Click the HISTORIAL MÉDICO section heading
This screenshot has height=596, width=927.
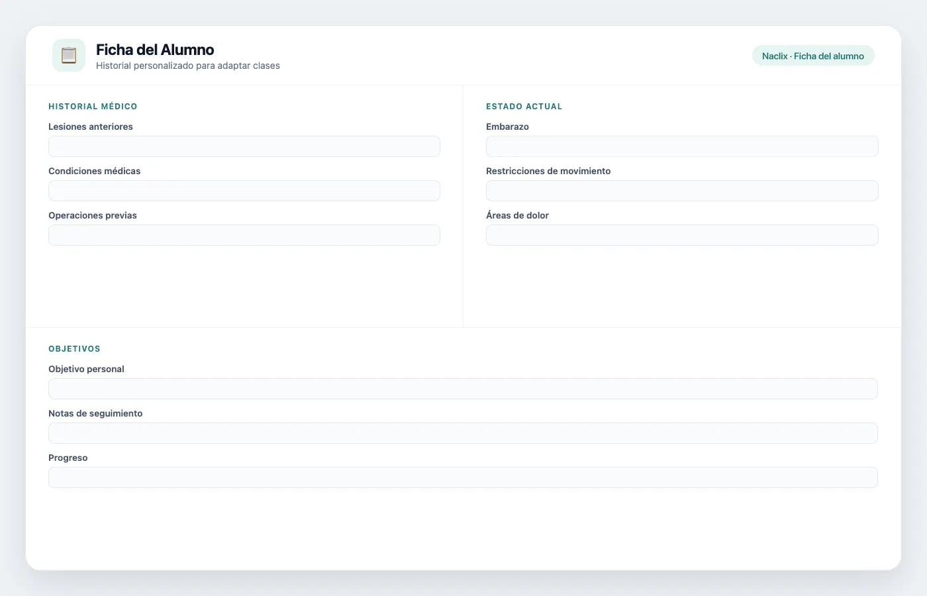coord(93,107)
